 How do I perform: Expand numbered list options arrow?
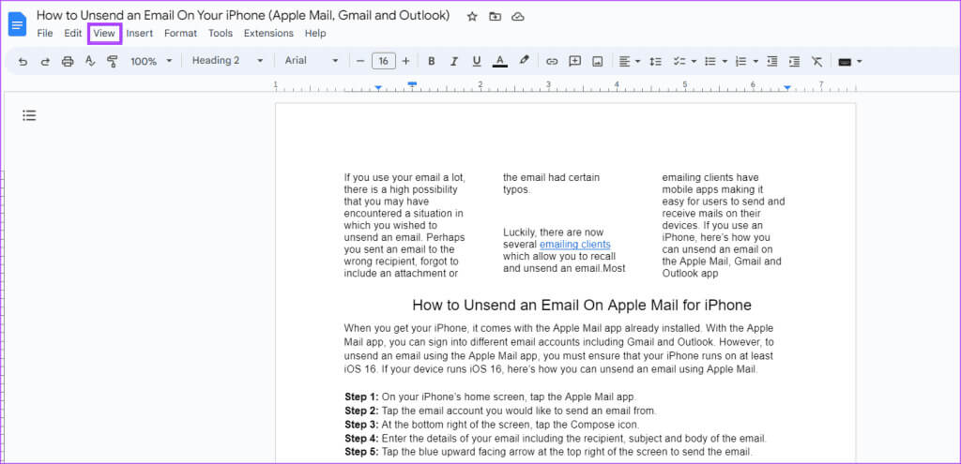click(x=755, y=61)
